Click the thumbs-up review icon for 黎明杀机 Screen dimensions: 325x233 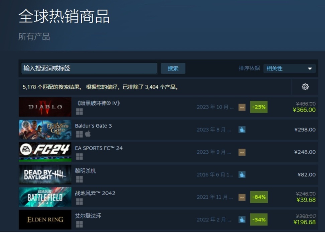click(242, 175)
